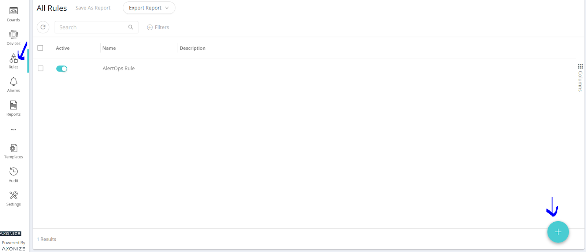Add a new rule with plus button
This screenshot has width=586, height=252.
(x=558, y=232)
